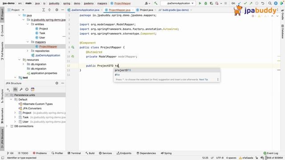Image resolution: width=285 pixels, height=160 pixels.
Task: Open Search Everywhere with the magnifier icon
Action: (x=270, y=3)
